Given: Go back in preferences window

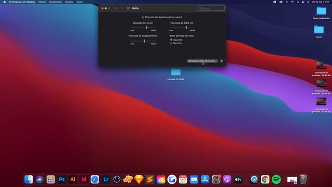Looking at the screenshot, I should pyautogui.click(x=116, y=8).
